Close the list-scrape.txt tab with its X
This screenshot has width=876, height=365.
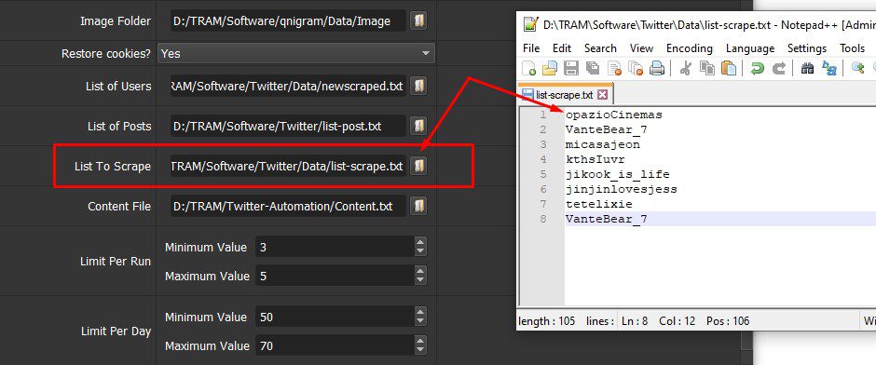602,95
